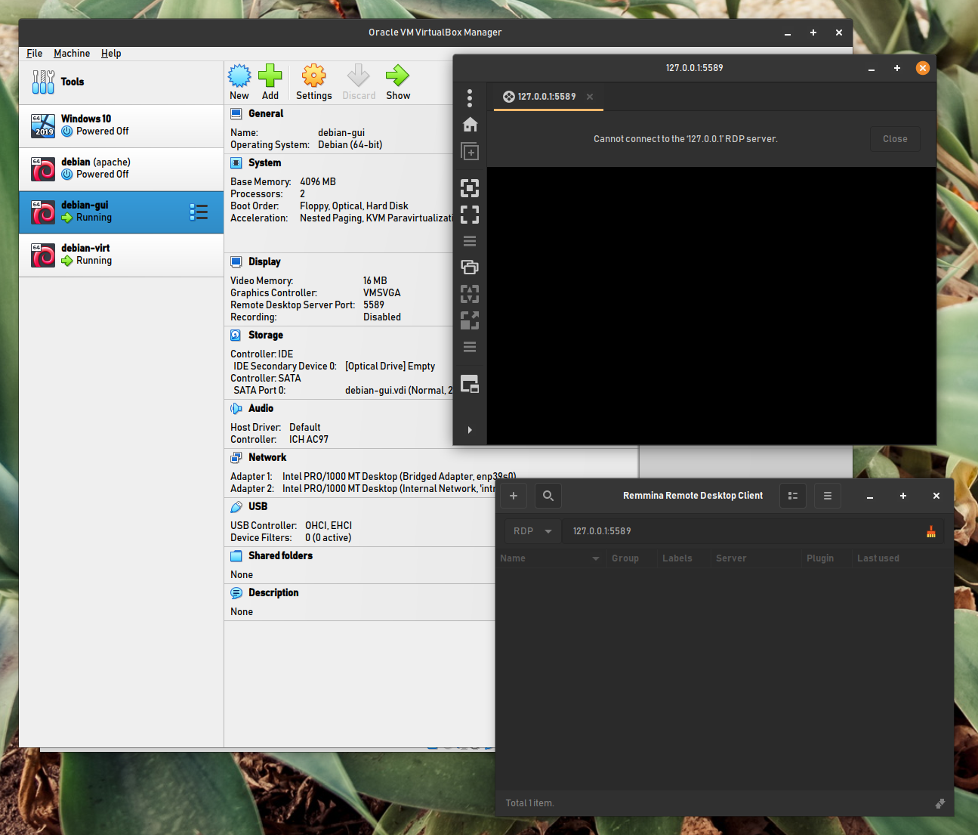Open File menu in VirtualBox
Screen dimensions: 978x835
click(x=35, y=54)
